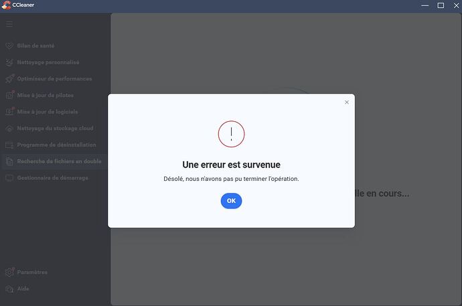Click the Gestionnaire de démarrage monitor icon
The height and width of the screenshot is (306, 462).
click(9, 178)
